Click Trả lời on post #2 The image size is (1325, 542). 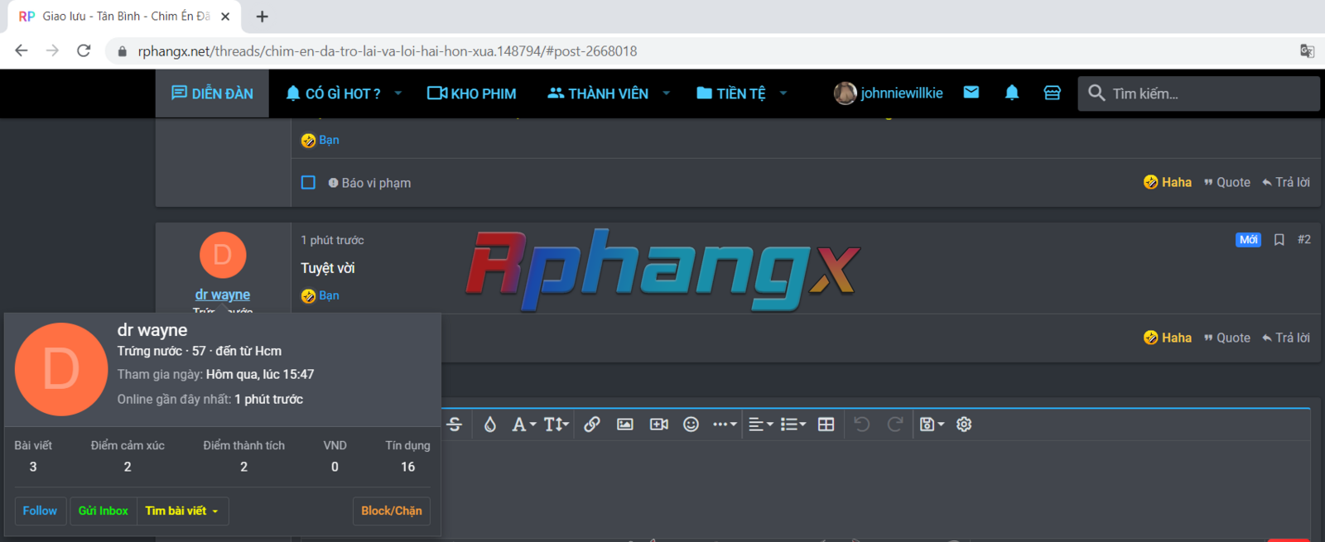[x=1286, y=338]
